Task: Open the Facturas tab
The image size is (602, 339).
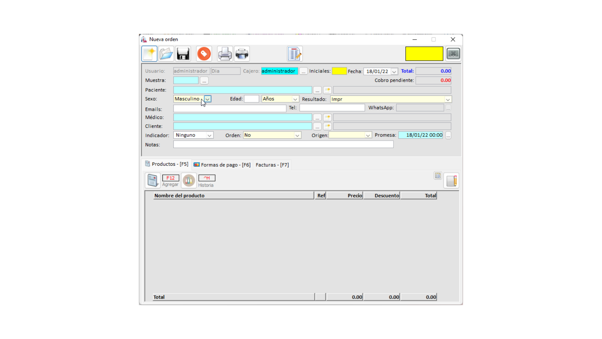Action: 272,165
